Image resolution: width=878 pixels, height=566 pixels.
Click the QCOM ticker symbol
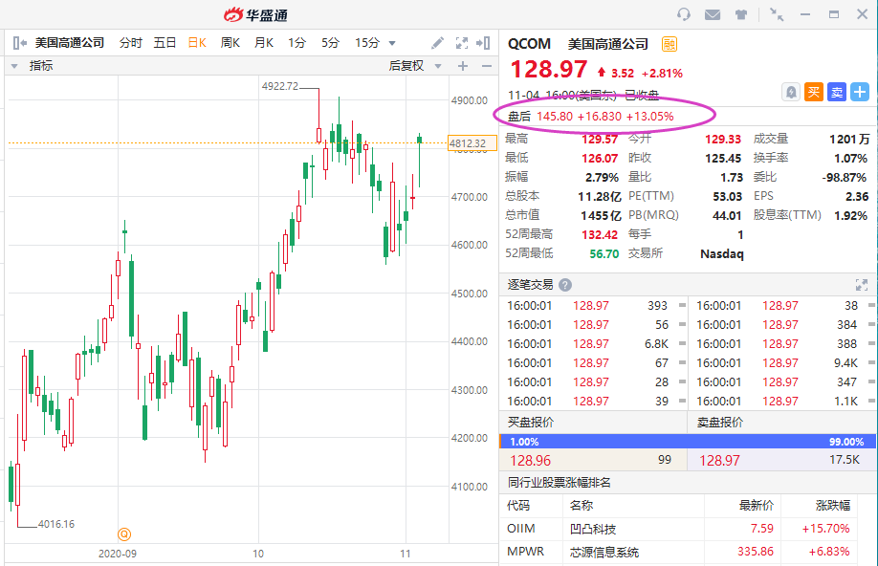(529, 44)
